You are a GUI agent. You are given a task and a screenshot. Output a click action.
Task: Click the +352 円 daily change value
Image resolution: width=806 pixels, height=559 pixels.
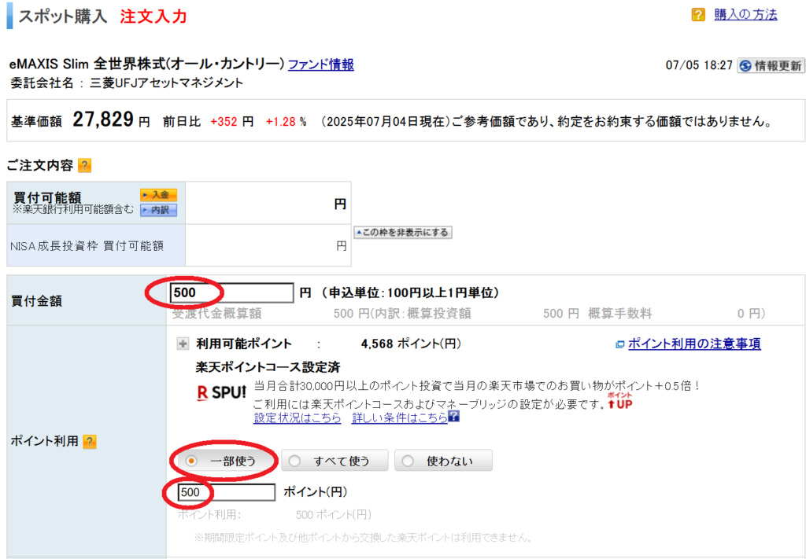point(232,122)
